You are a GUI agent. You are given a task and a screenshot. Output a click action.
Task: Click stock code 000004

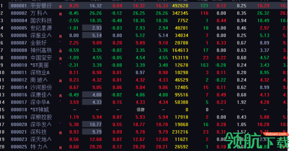tap(19, 21)
